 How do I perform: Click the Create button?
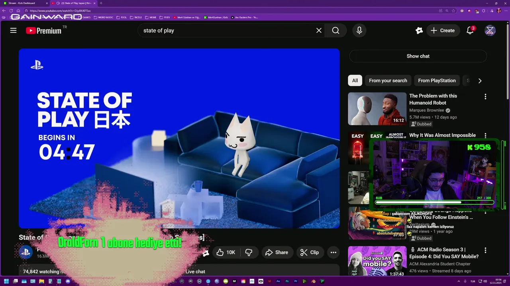click(x=442, y=31)
